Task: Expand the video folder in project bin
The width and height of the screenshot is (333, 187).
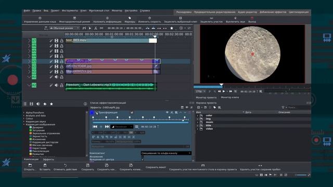Action: click(198, 129)
